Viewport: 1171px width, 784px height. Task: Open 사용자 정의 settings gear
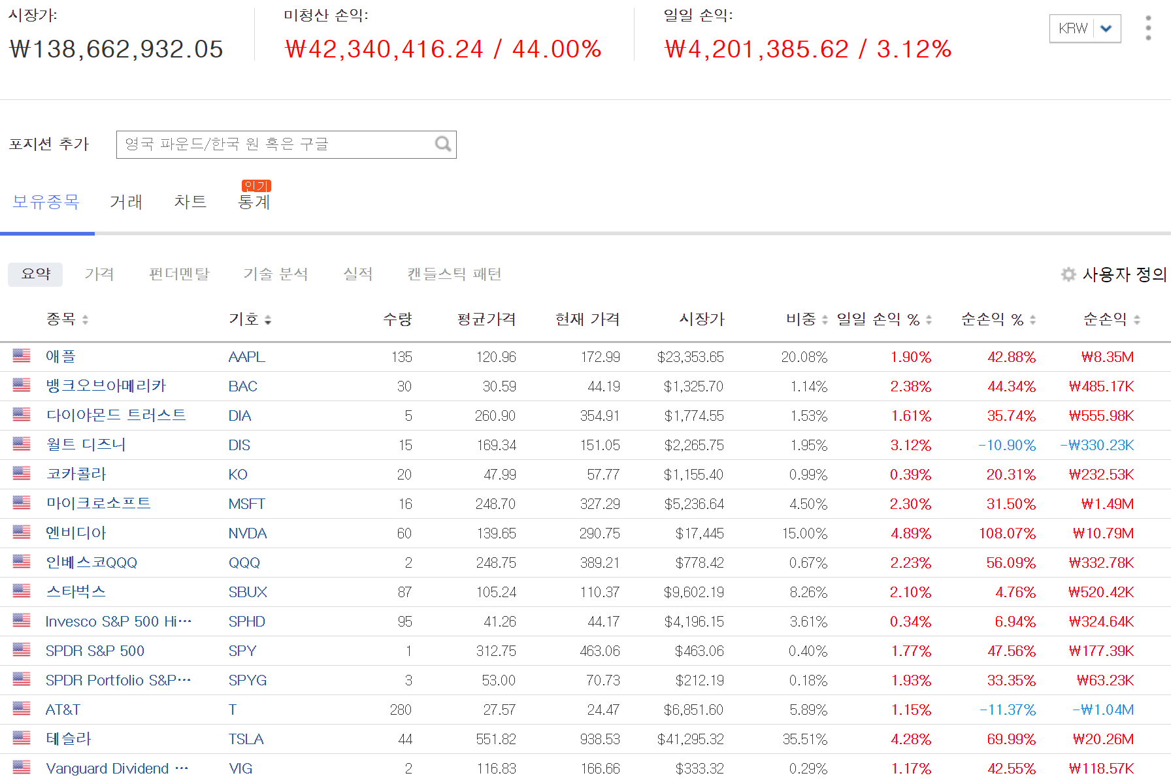click(x=1068, y=274)
